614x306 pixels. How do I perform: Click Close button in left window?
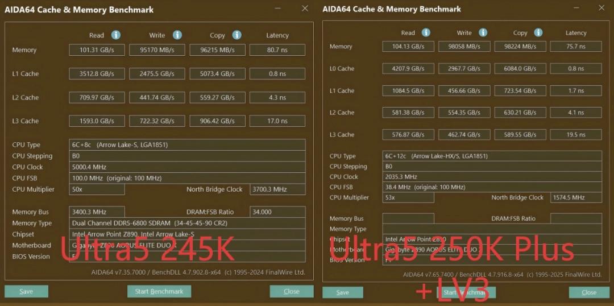[x=292, y=292]
